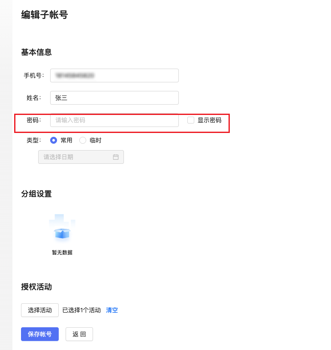Click the 暂无数据 caption text
Screen dimensions: 331x350
(62, 253)
